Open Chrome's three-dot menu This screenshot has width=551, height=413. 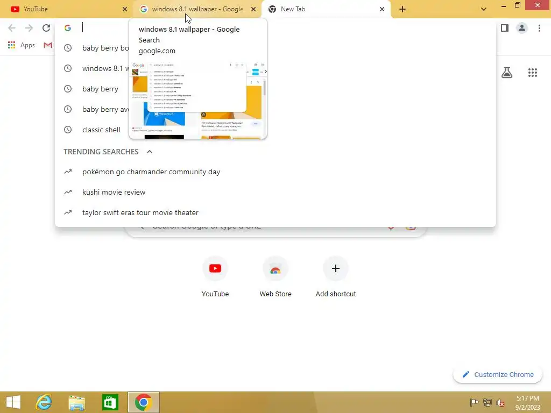(539, 28)
